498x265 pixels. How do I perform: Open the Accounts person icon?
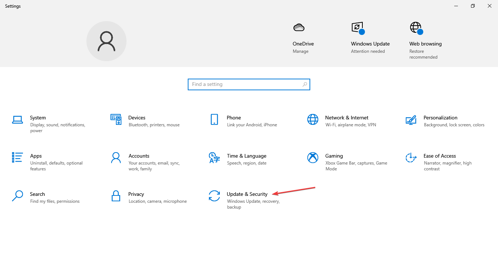coord(116,158)
